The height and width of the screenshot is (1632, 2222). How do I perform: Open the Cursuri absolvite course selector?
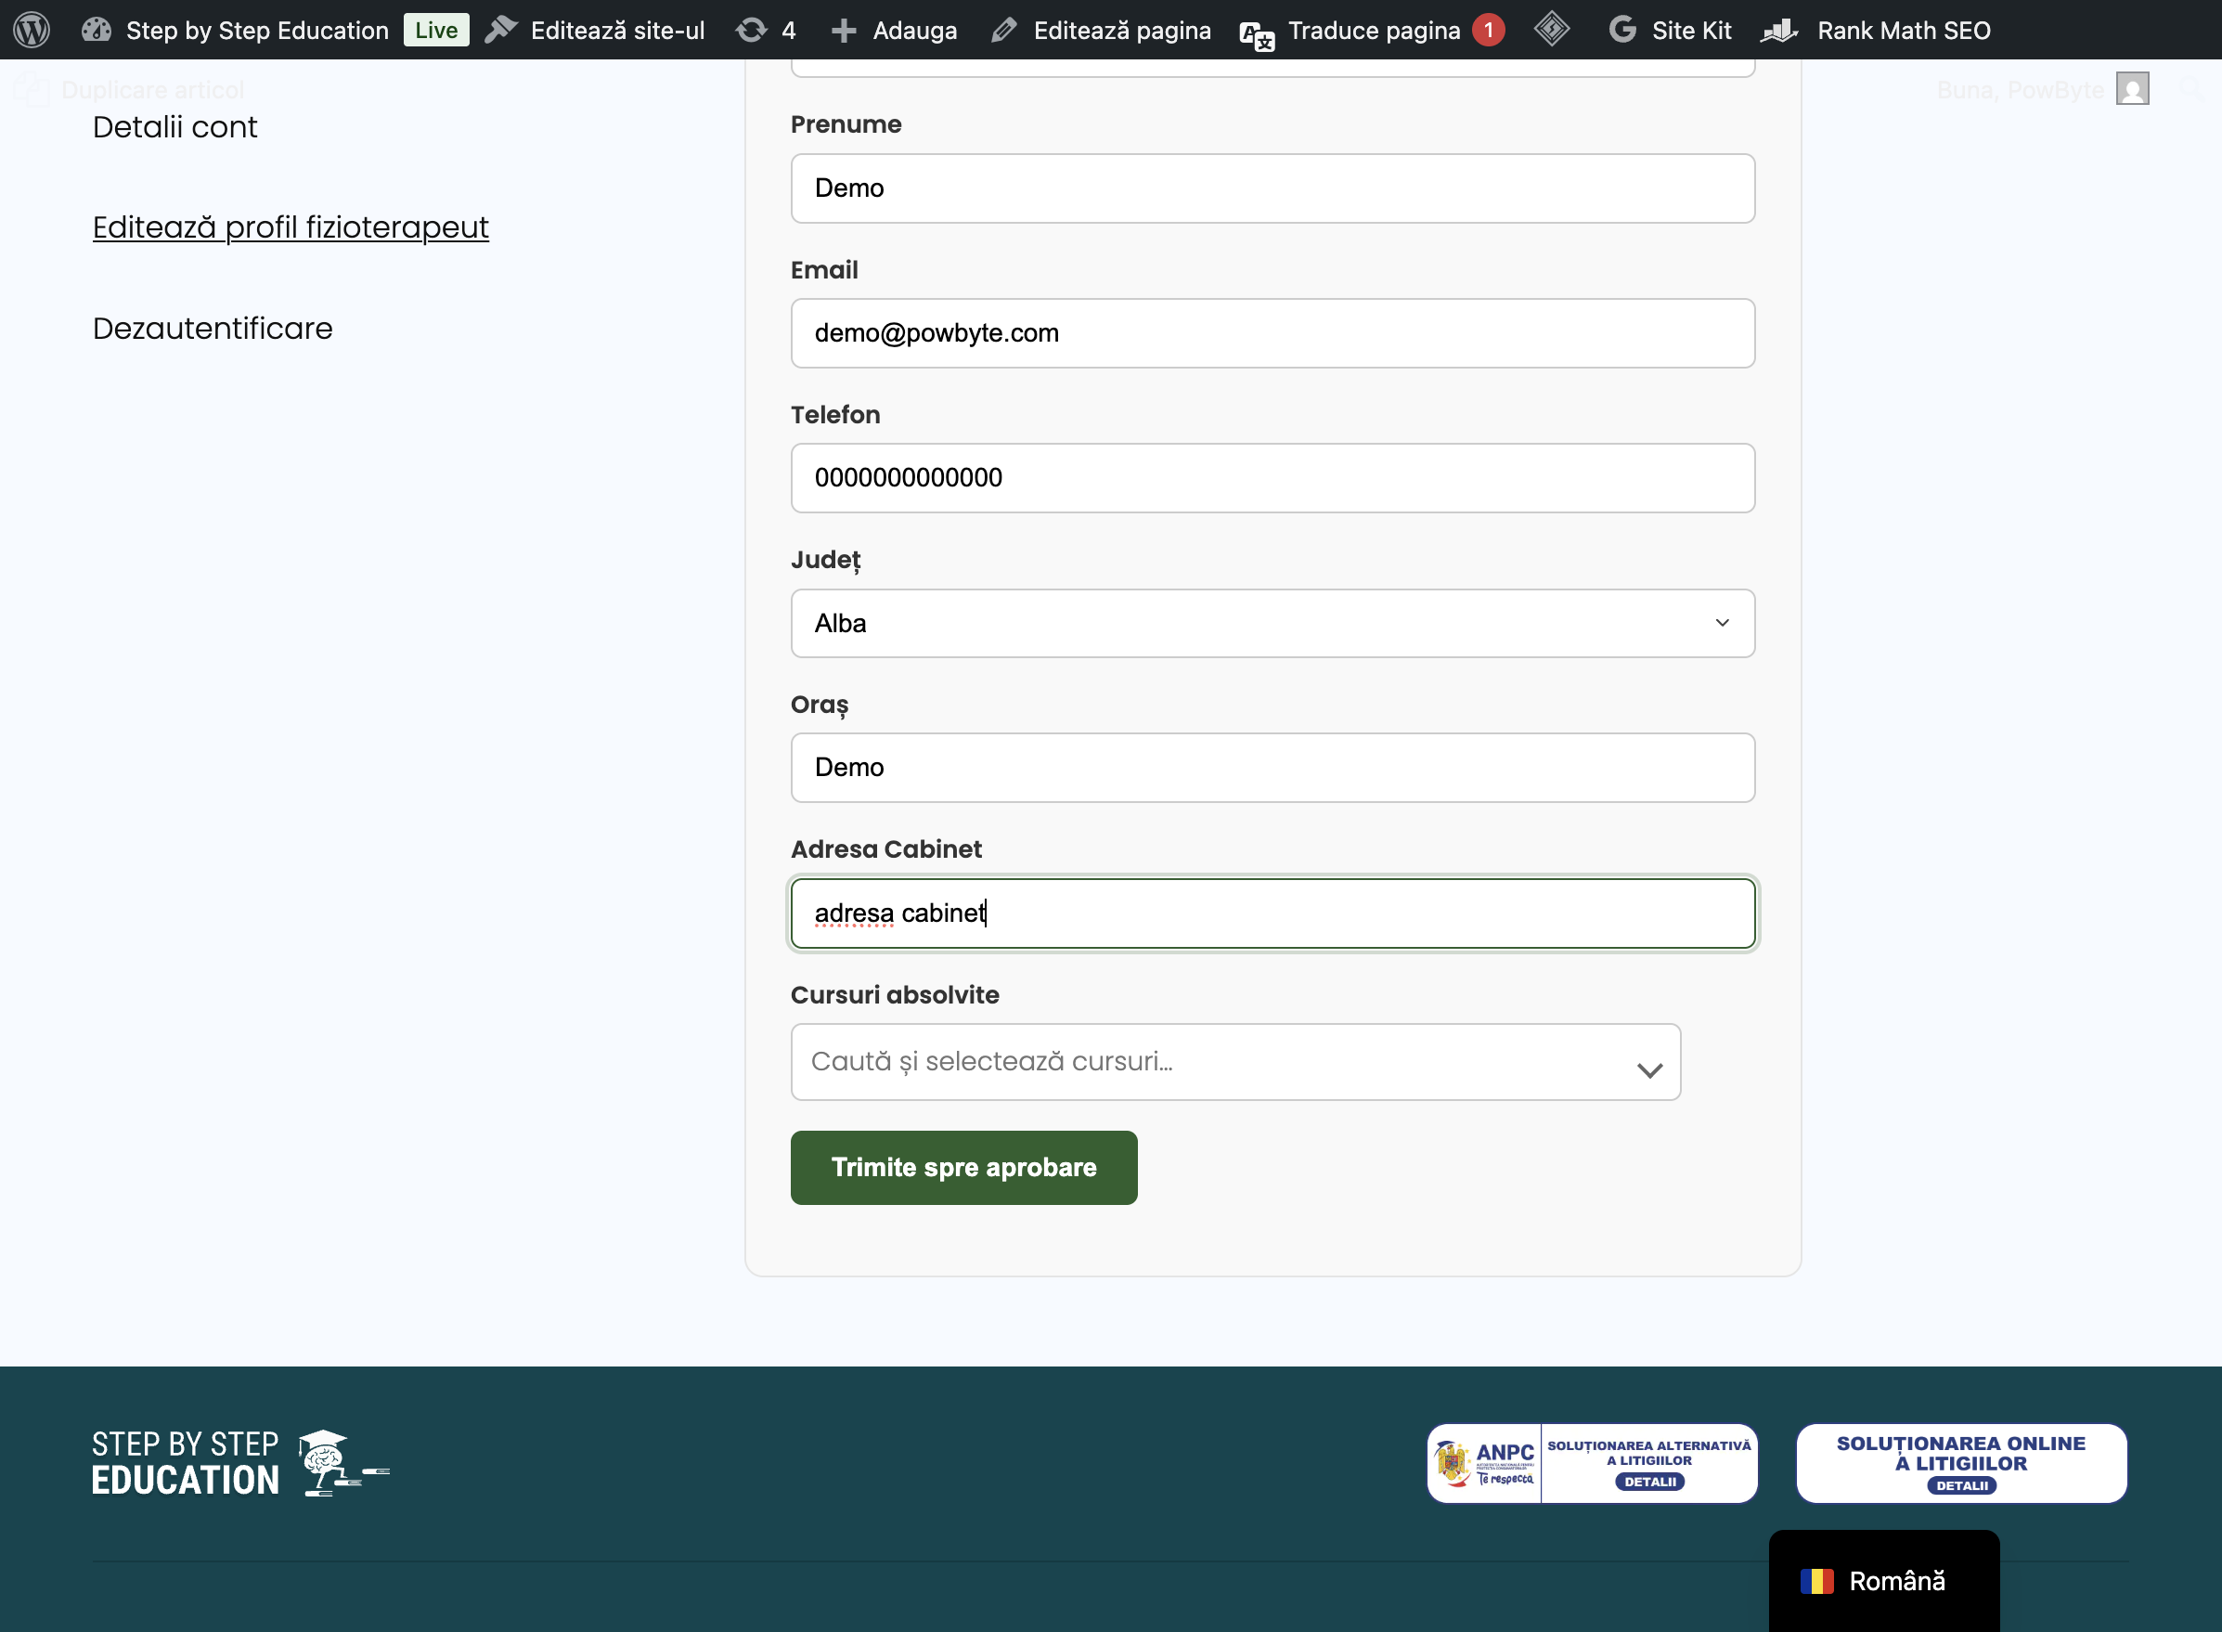pos(1235,1062)
